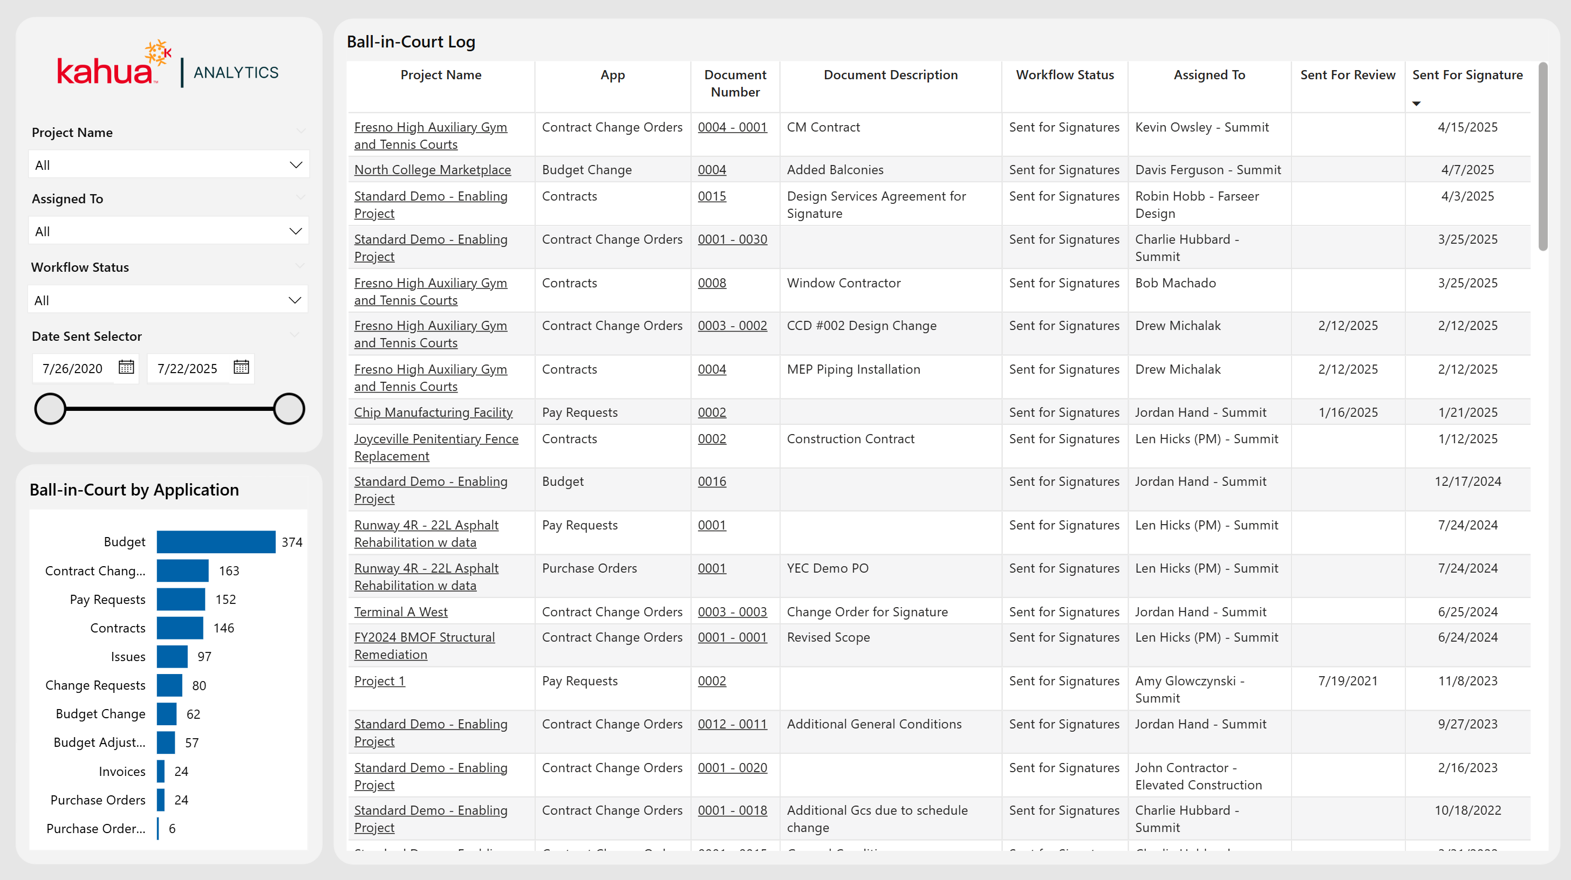
Task: Open the Project Name All dropdown
Action: point(168,164)
